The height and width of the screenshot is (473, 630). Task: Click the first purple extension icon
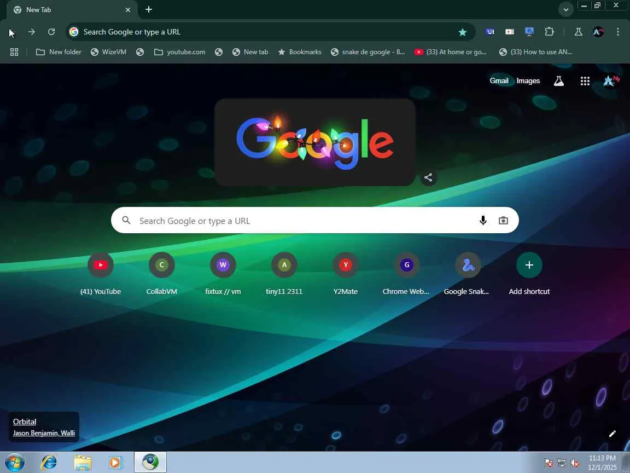pos(490,32)
